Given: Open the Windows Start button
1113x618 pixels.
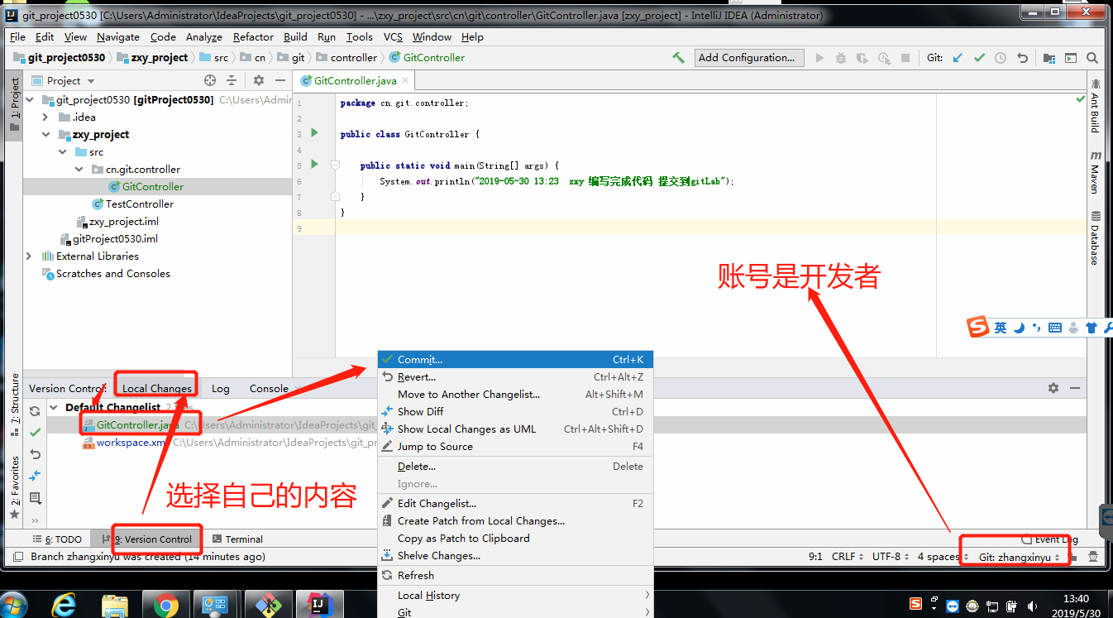Looking at the screenshot, I should (14, 606).
